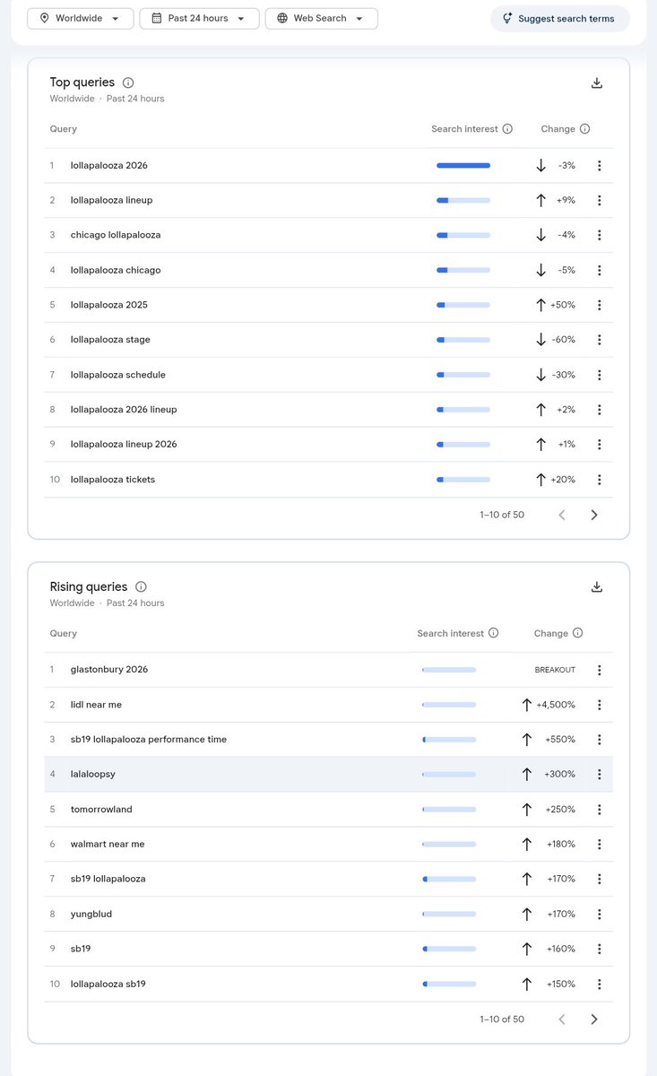Show info about Rising queries heading
Screen dimensions: 657x1076
(x=141, y=587)
